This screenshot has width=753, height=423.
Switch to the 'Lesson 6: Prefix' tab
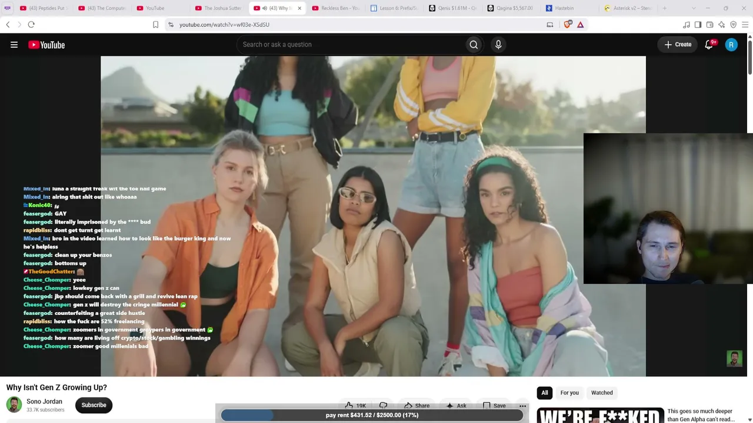[x=394, y=8]
